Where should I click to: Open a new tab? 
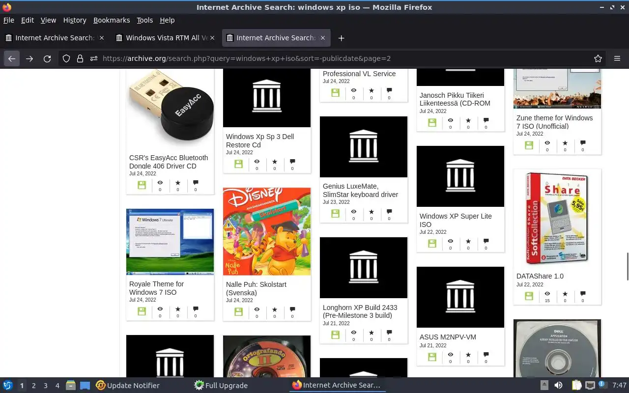click(x=341, y=38)
